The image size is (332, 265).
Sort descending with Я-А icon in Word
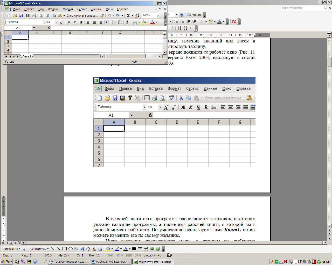click(185, 28)
